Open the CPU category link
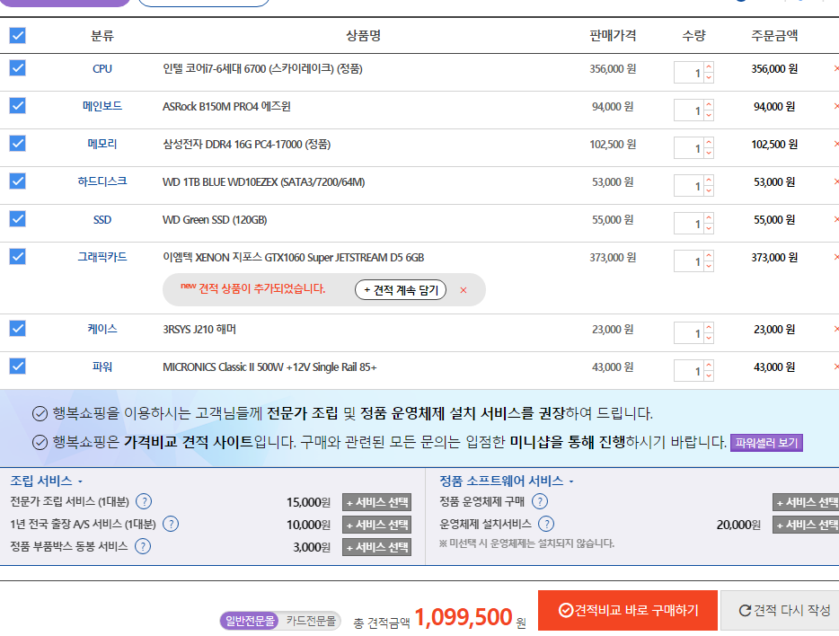Screen dimensions: 839x636 coord(102,69)
